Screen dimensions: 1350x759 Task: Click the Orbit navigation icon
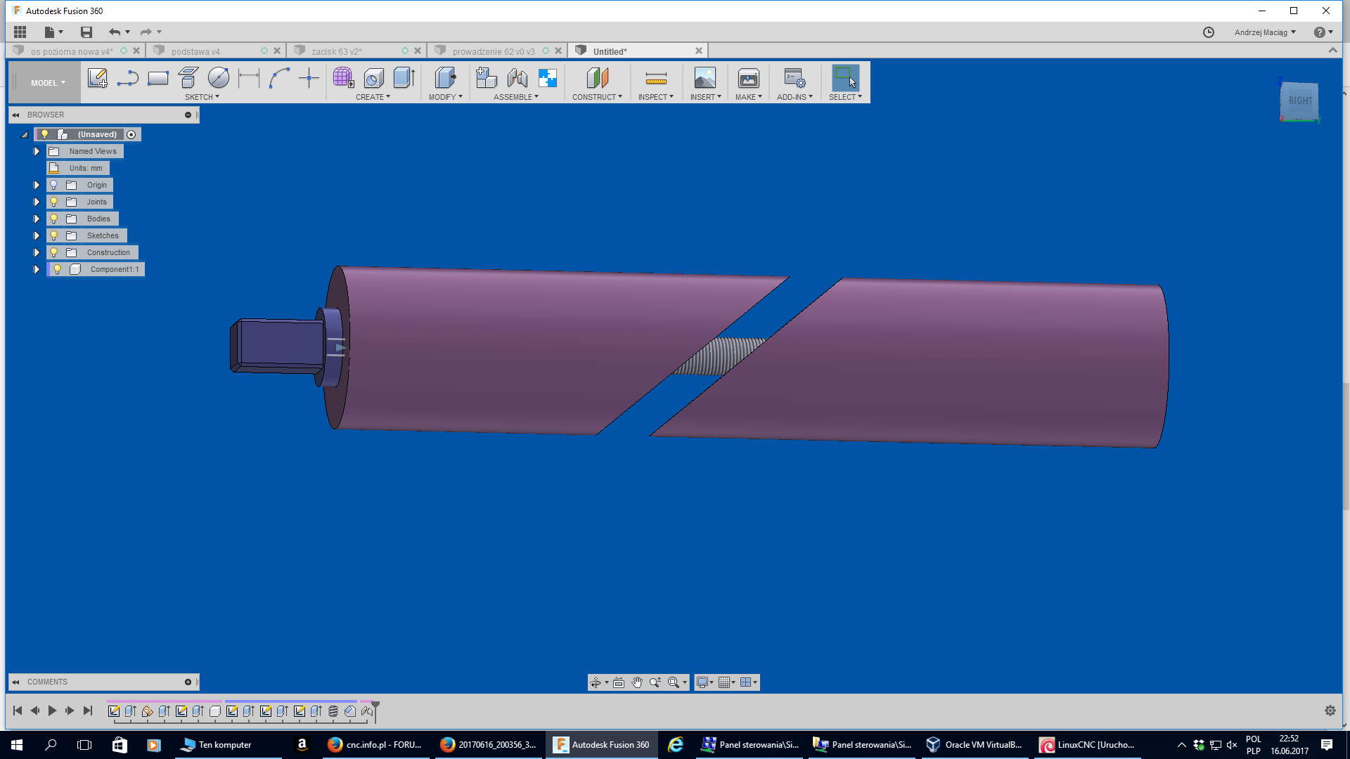(x=596, y=682)
